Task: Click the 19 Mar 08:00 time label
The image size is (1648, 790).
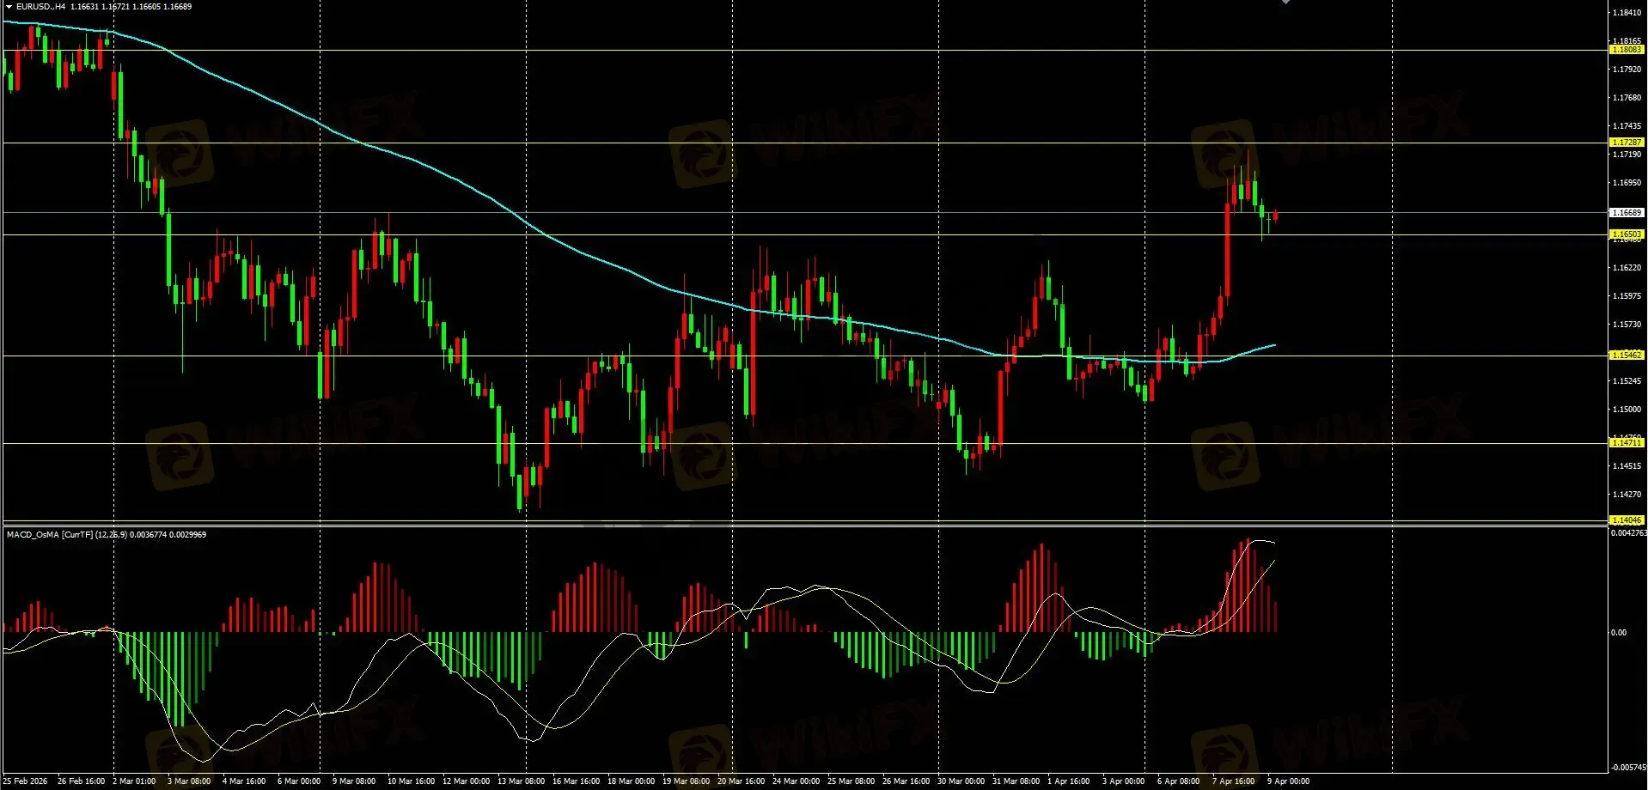Action: pos(686,781)
